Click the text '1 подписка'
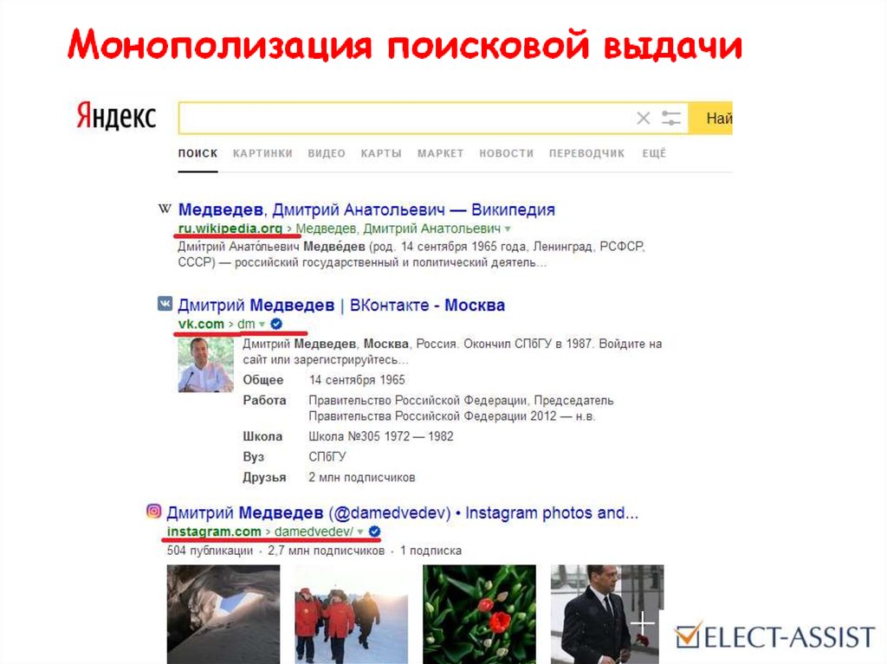Image resolution: width=887 pixels, height=664 pixels. 431,551
